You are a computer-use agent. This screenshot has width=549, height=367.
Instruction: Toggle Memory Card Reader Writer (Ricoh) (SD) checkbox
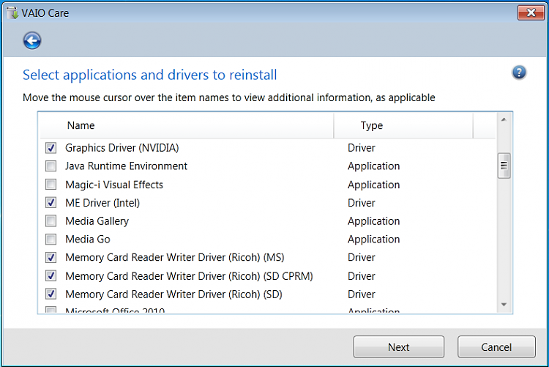tap(51, 294)
